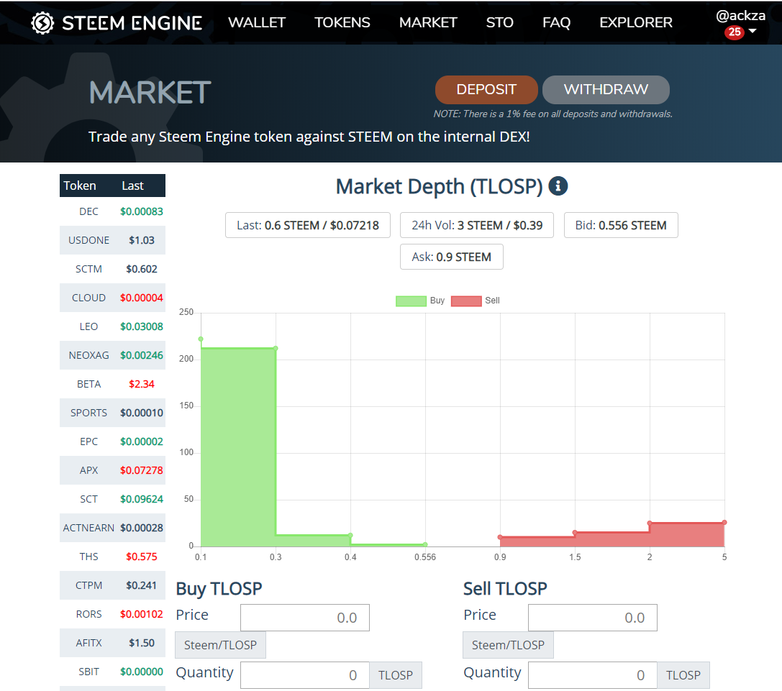Click the Token column header
This screenshot has height=691, width=782.
[80, 186]
